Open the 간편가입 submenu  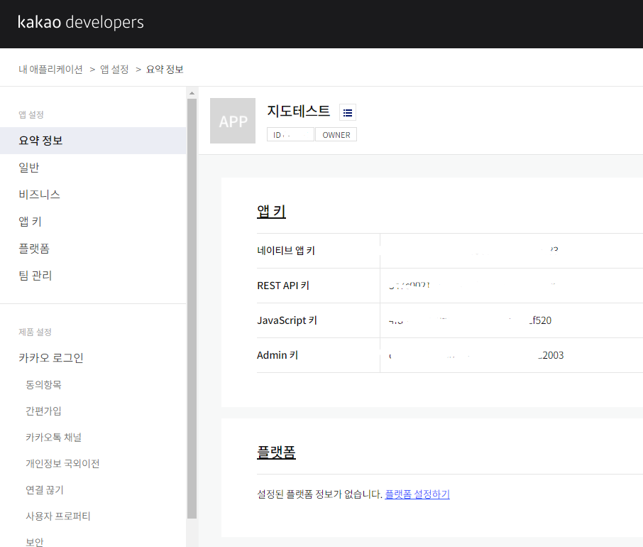[43, 411]
